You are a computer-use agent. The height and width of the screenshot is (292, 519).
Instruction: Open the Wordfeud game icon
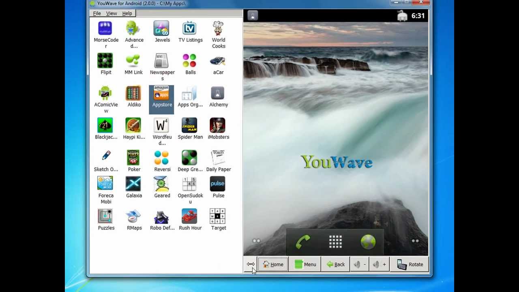tap(161, 125)
